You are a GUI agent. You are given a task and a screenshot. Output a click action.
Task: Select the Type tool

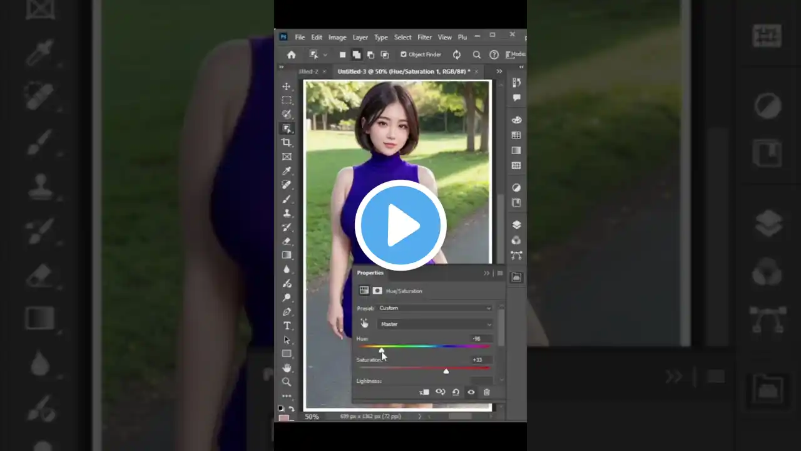point(287,325)
